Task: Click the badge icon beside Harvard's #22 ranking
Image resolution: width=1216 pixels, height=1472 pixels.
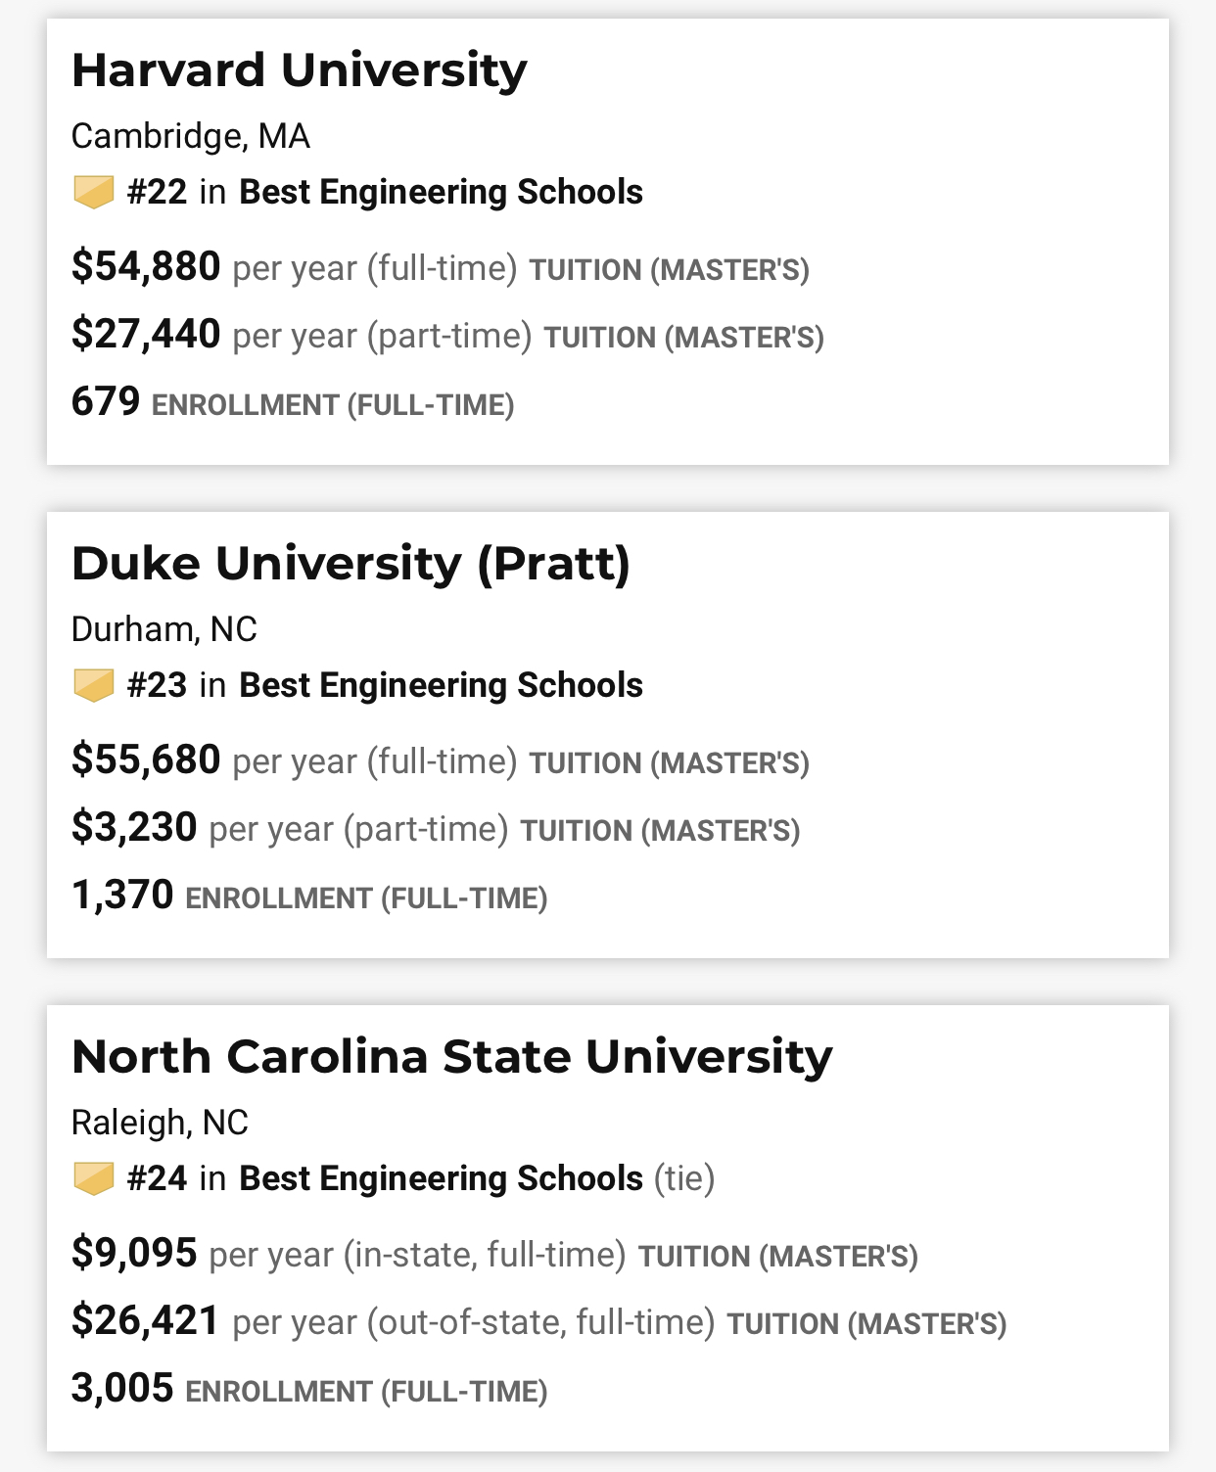Action: (94, 192)
